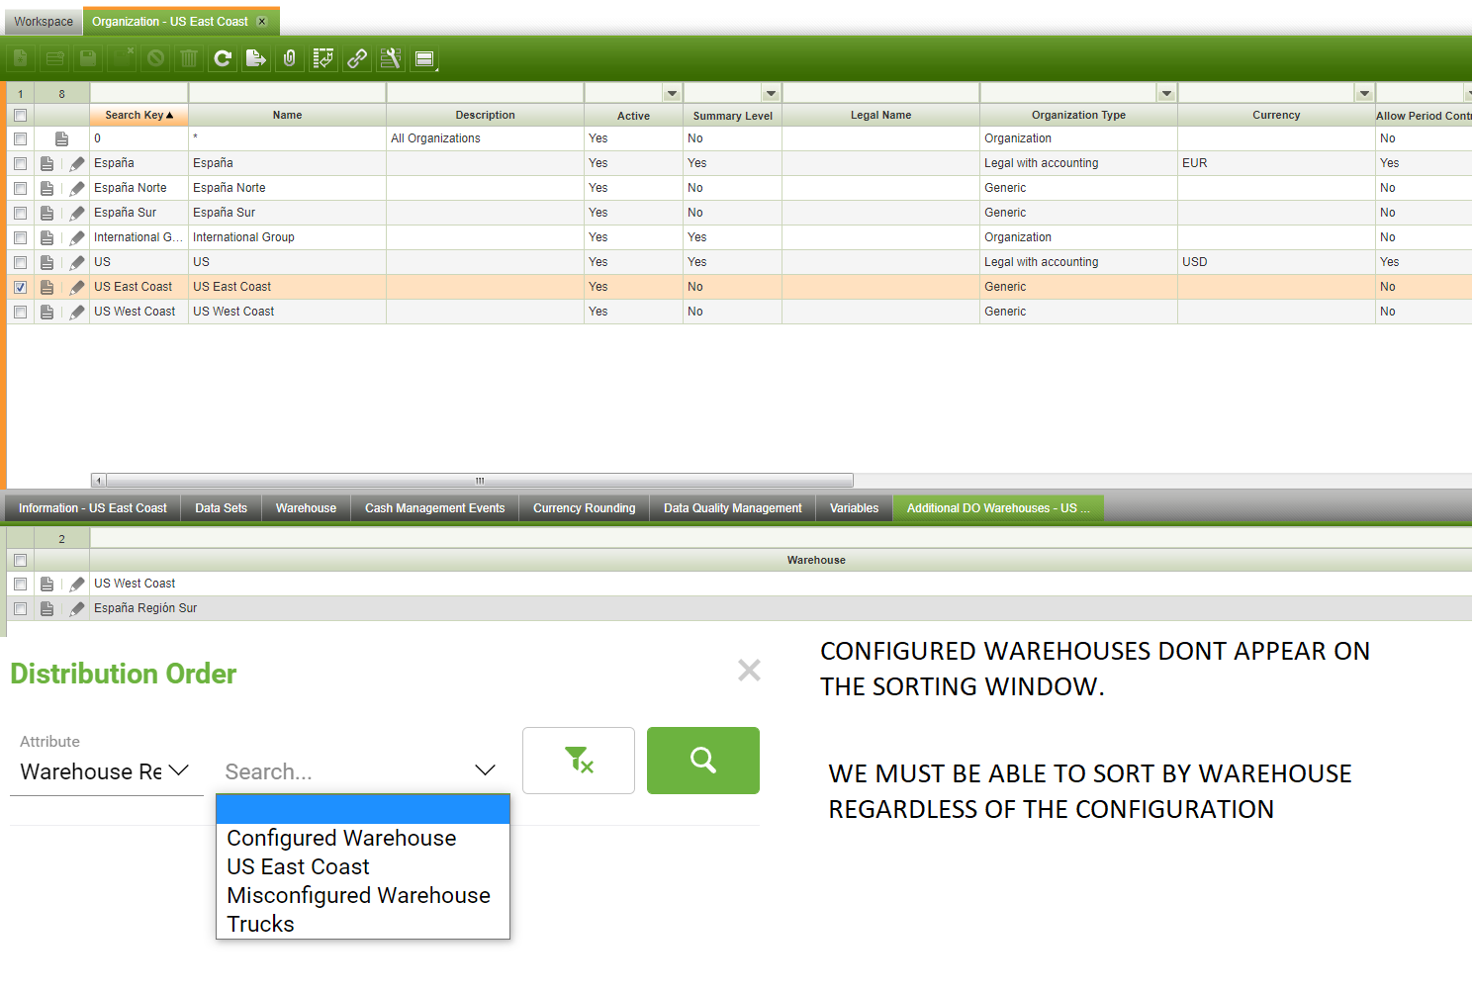Edit the España Sur row with pencil
Viewport: 1472px width, 993px height.
[77, 213]
